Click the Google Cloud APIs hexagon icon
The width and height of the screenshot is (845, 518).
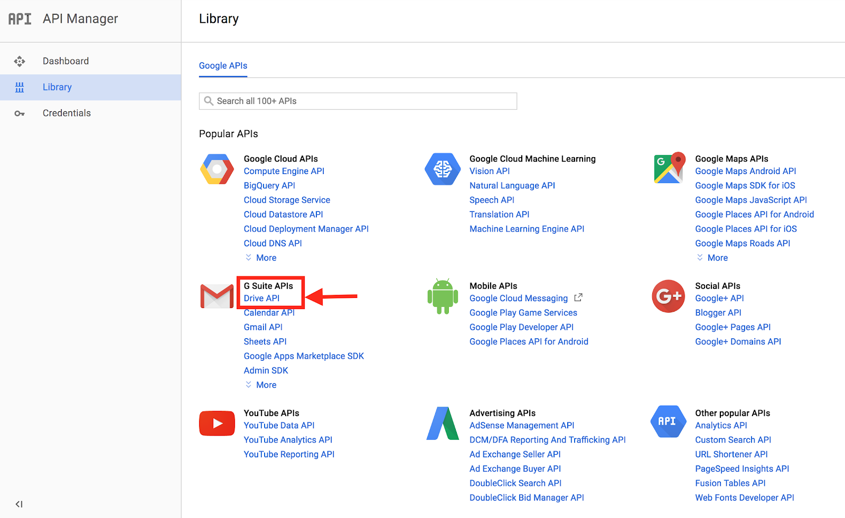pyautogui.click(x=217, y=169)
